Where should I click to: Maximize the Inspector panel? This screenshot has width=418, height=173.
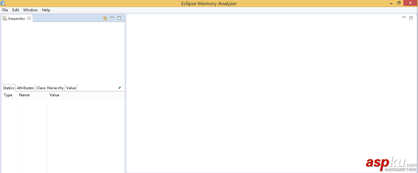[x=119, y=18]
